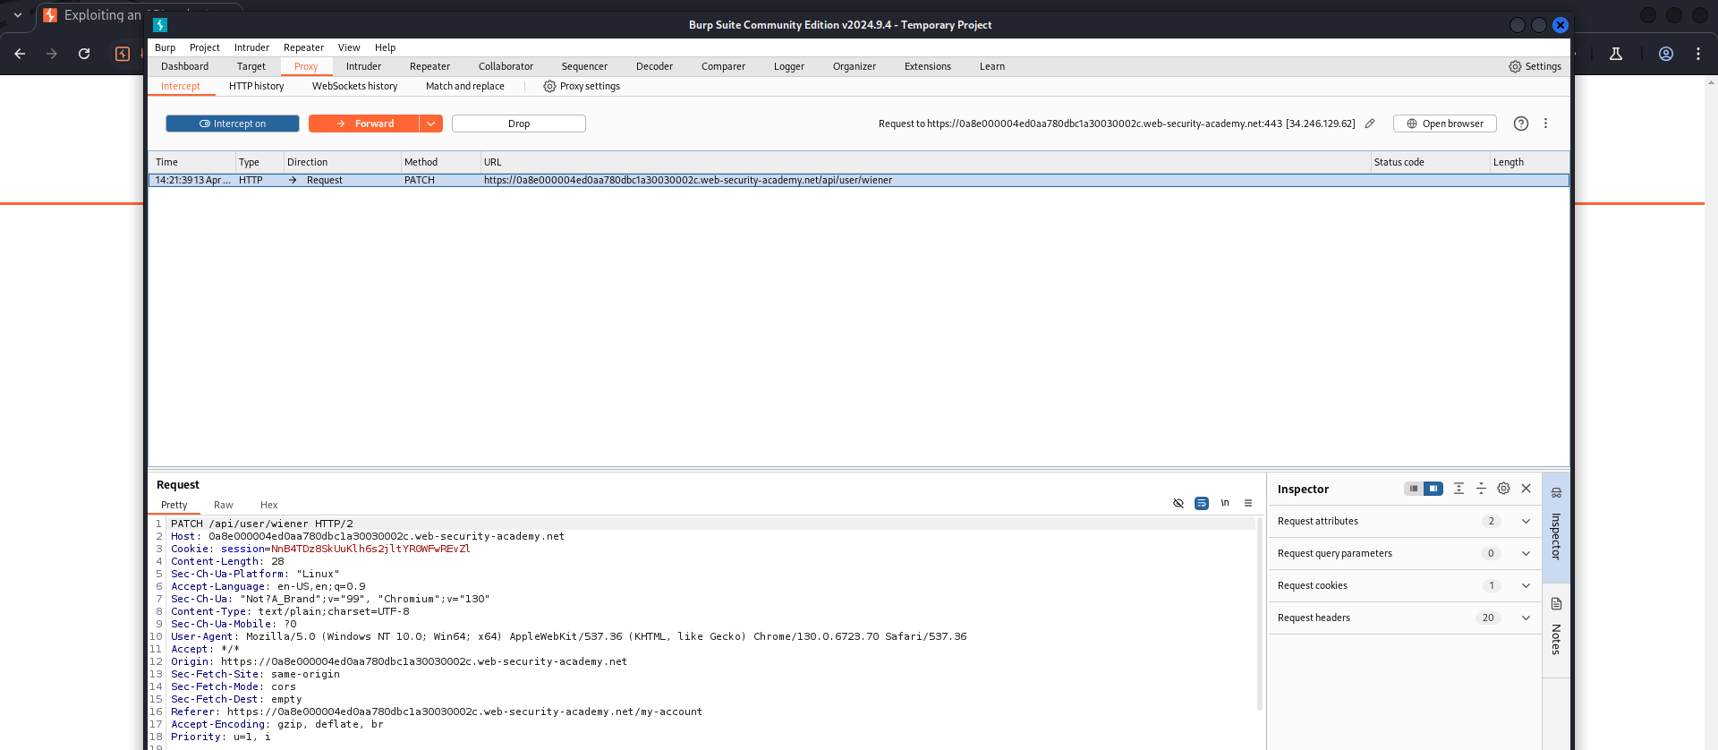Image resolution: width=1718 pixels, height=750 pixels.
Task: Switch to the Repeater tab
Action: click(x=429, y=66)
